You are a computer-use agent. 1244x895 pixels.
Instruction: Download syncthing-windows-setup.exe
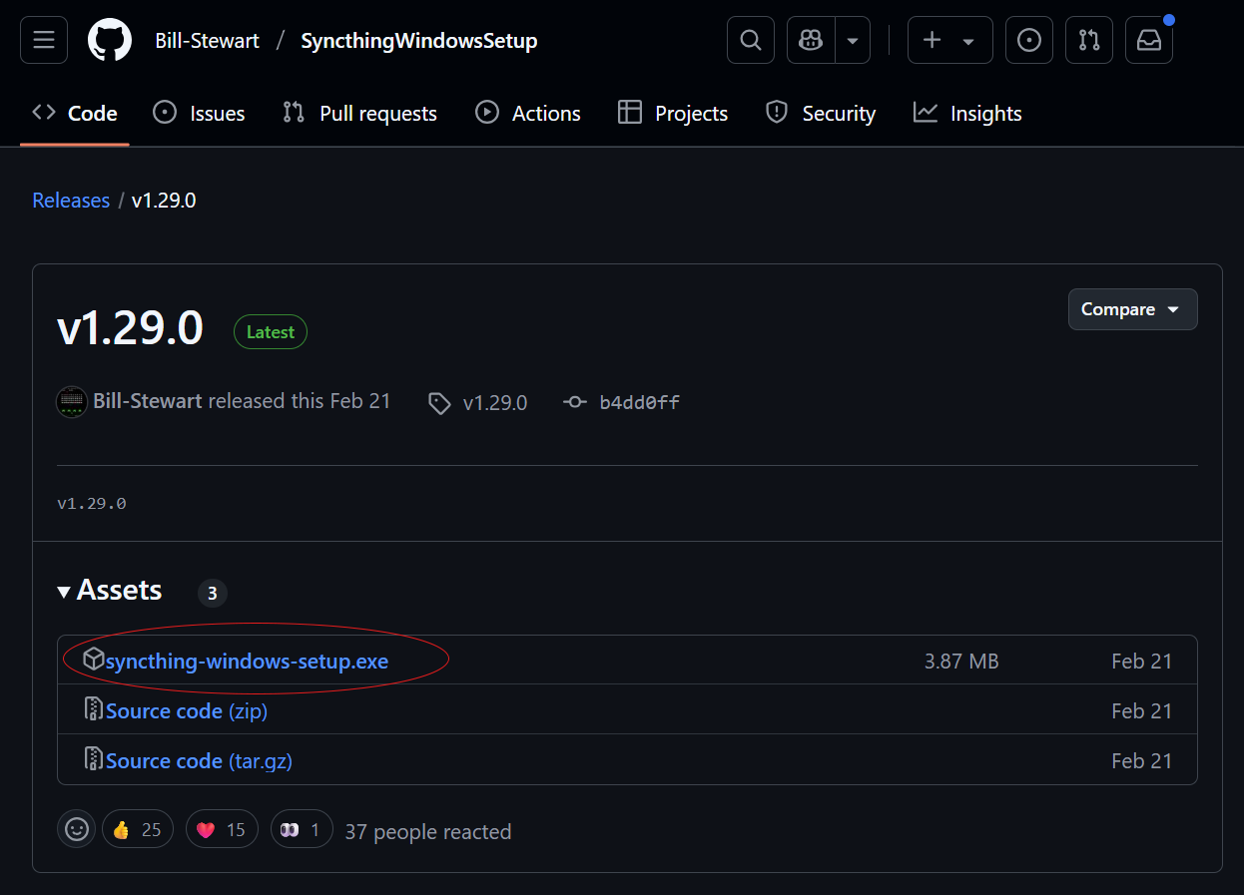click(247, 661)
